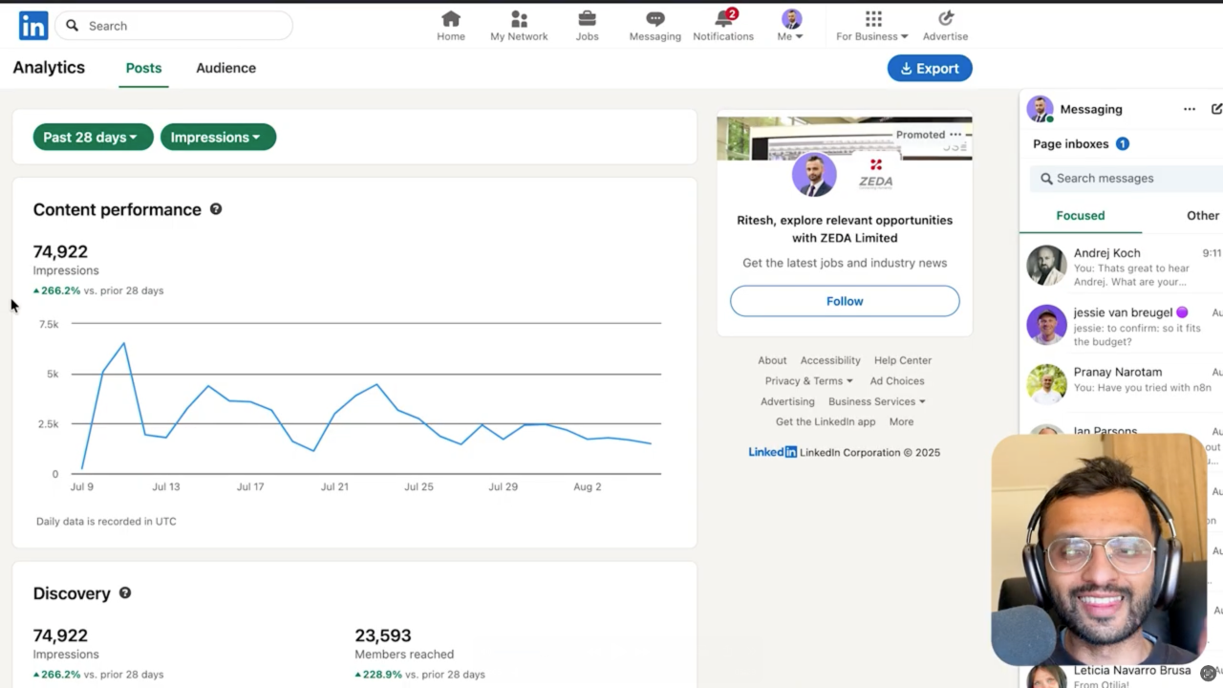Select the Other messages tab
1223x688 pixels.
1203,216
